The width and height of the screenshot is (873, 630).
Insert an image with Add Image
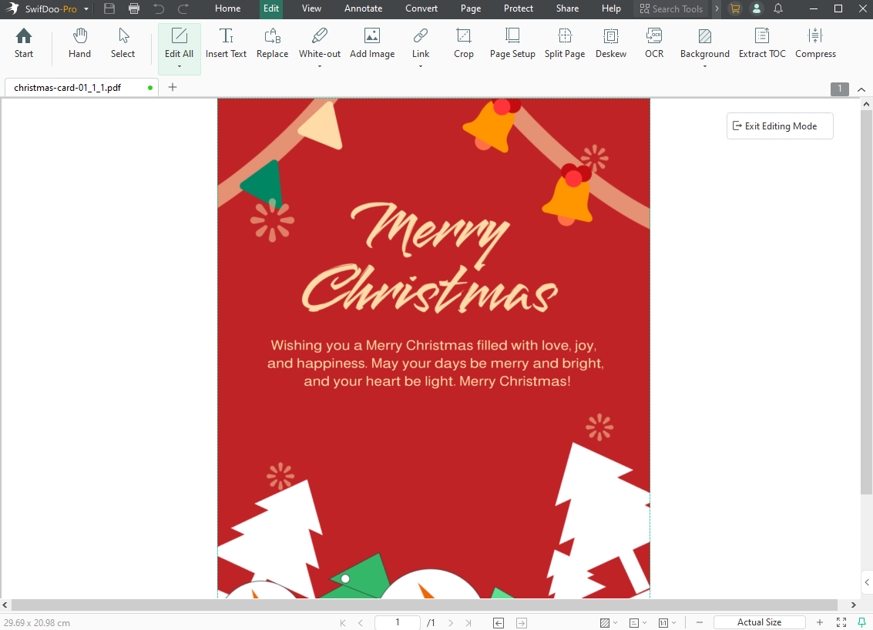click(x=372, y=42)
